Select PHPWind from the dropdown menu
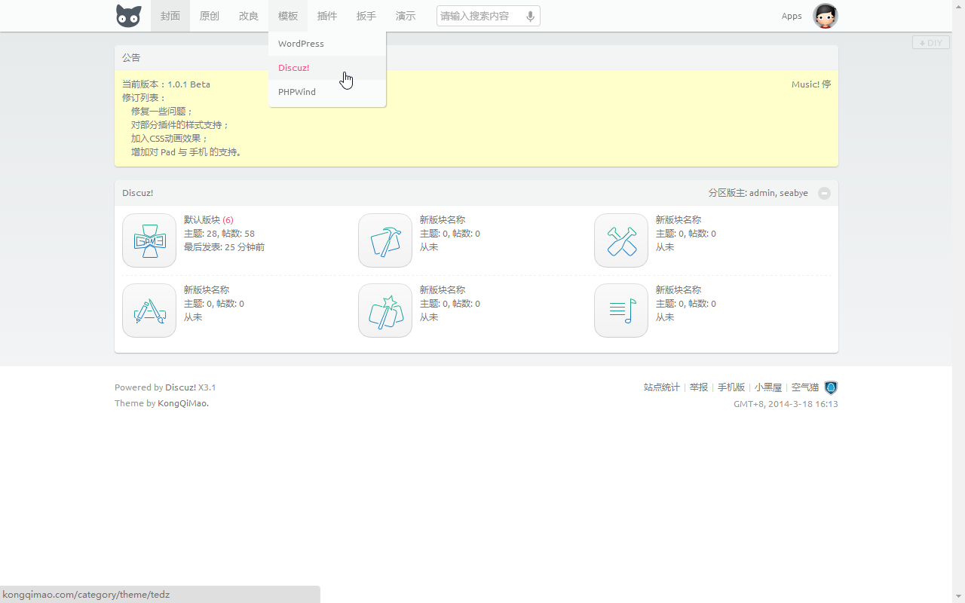Viewport: 965px width, 603px height. coord(327,92)
